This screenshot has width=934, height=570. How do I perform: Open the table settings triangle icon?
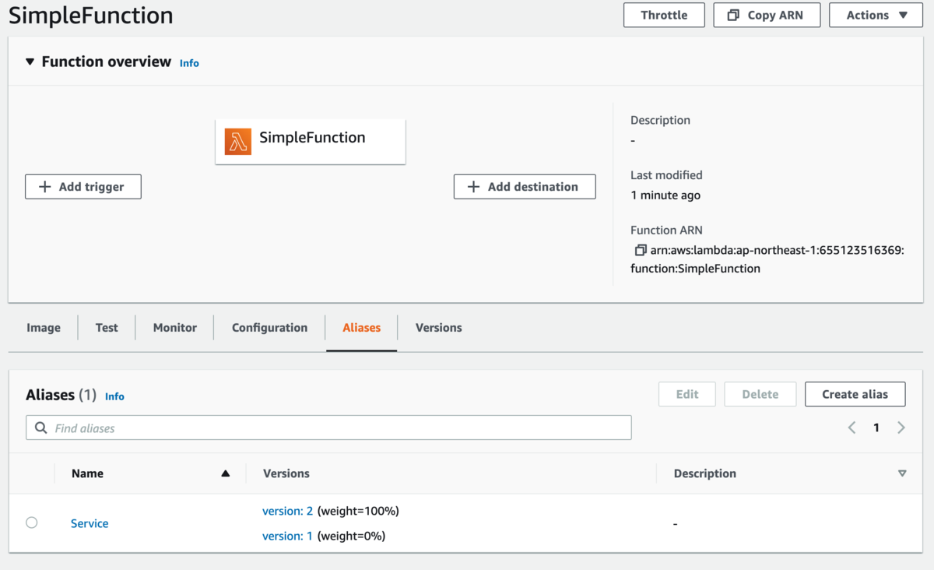(x=902, y=473)
